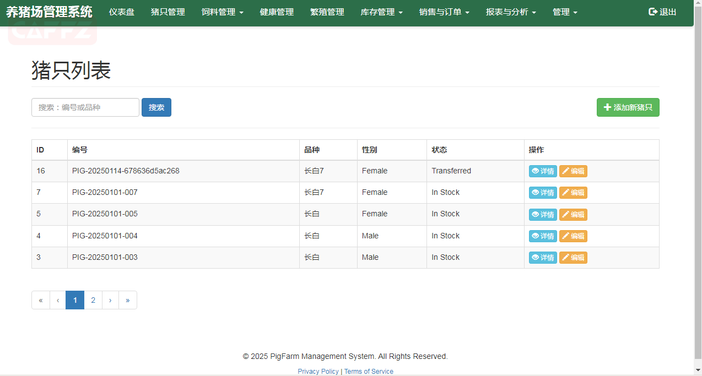Click the search field for 编号或品种
This screenshot has height=376, width=702.
[85, 107]
